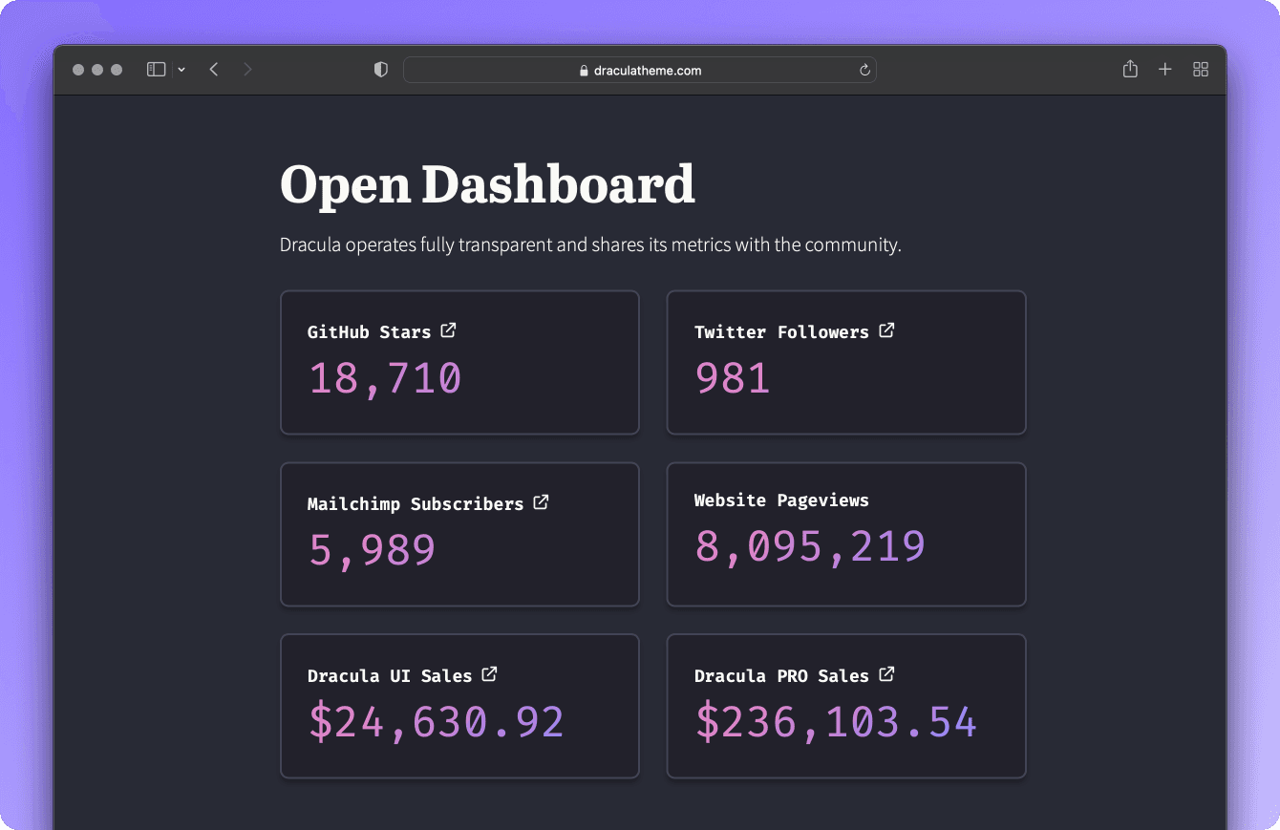Click the back navigation arrow
1280x830 pixels.
coord(213,69)
